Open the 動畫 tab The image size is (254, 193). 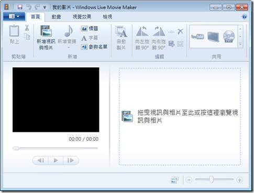56,17
